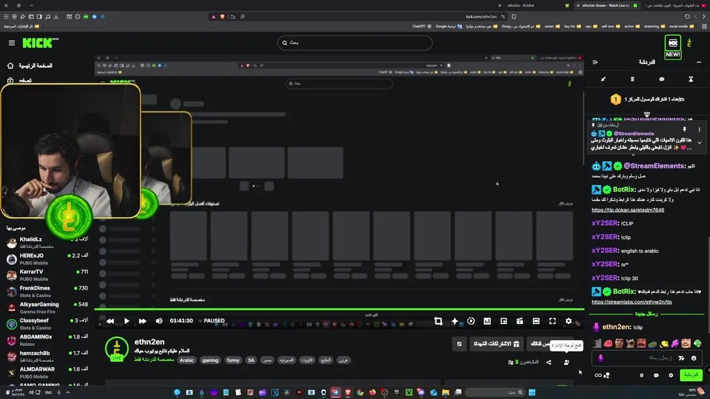Fast forward the stream player
Viewport: 710px width, 399px height.
[x=143, y=321]
